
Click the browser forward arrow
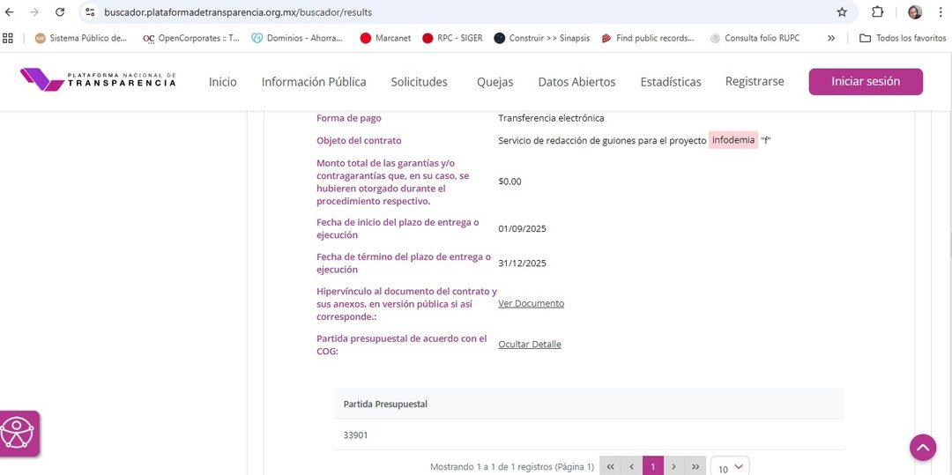[34, 12]
